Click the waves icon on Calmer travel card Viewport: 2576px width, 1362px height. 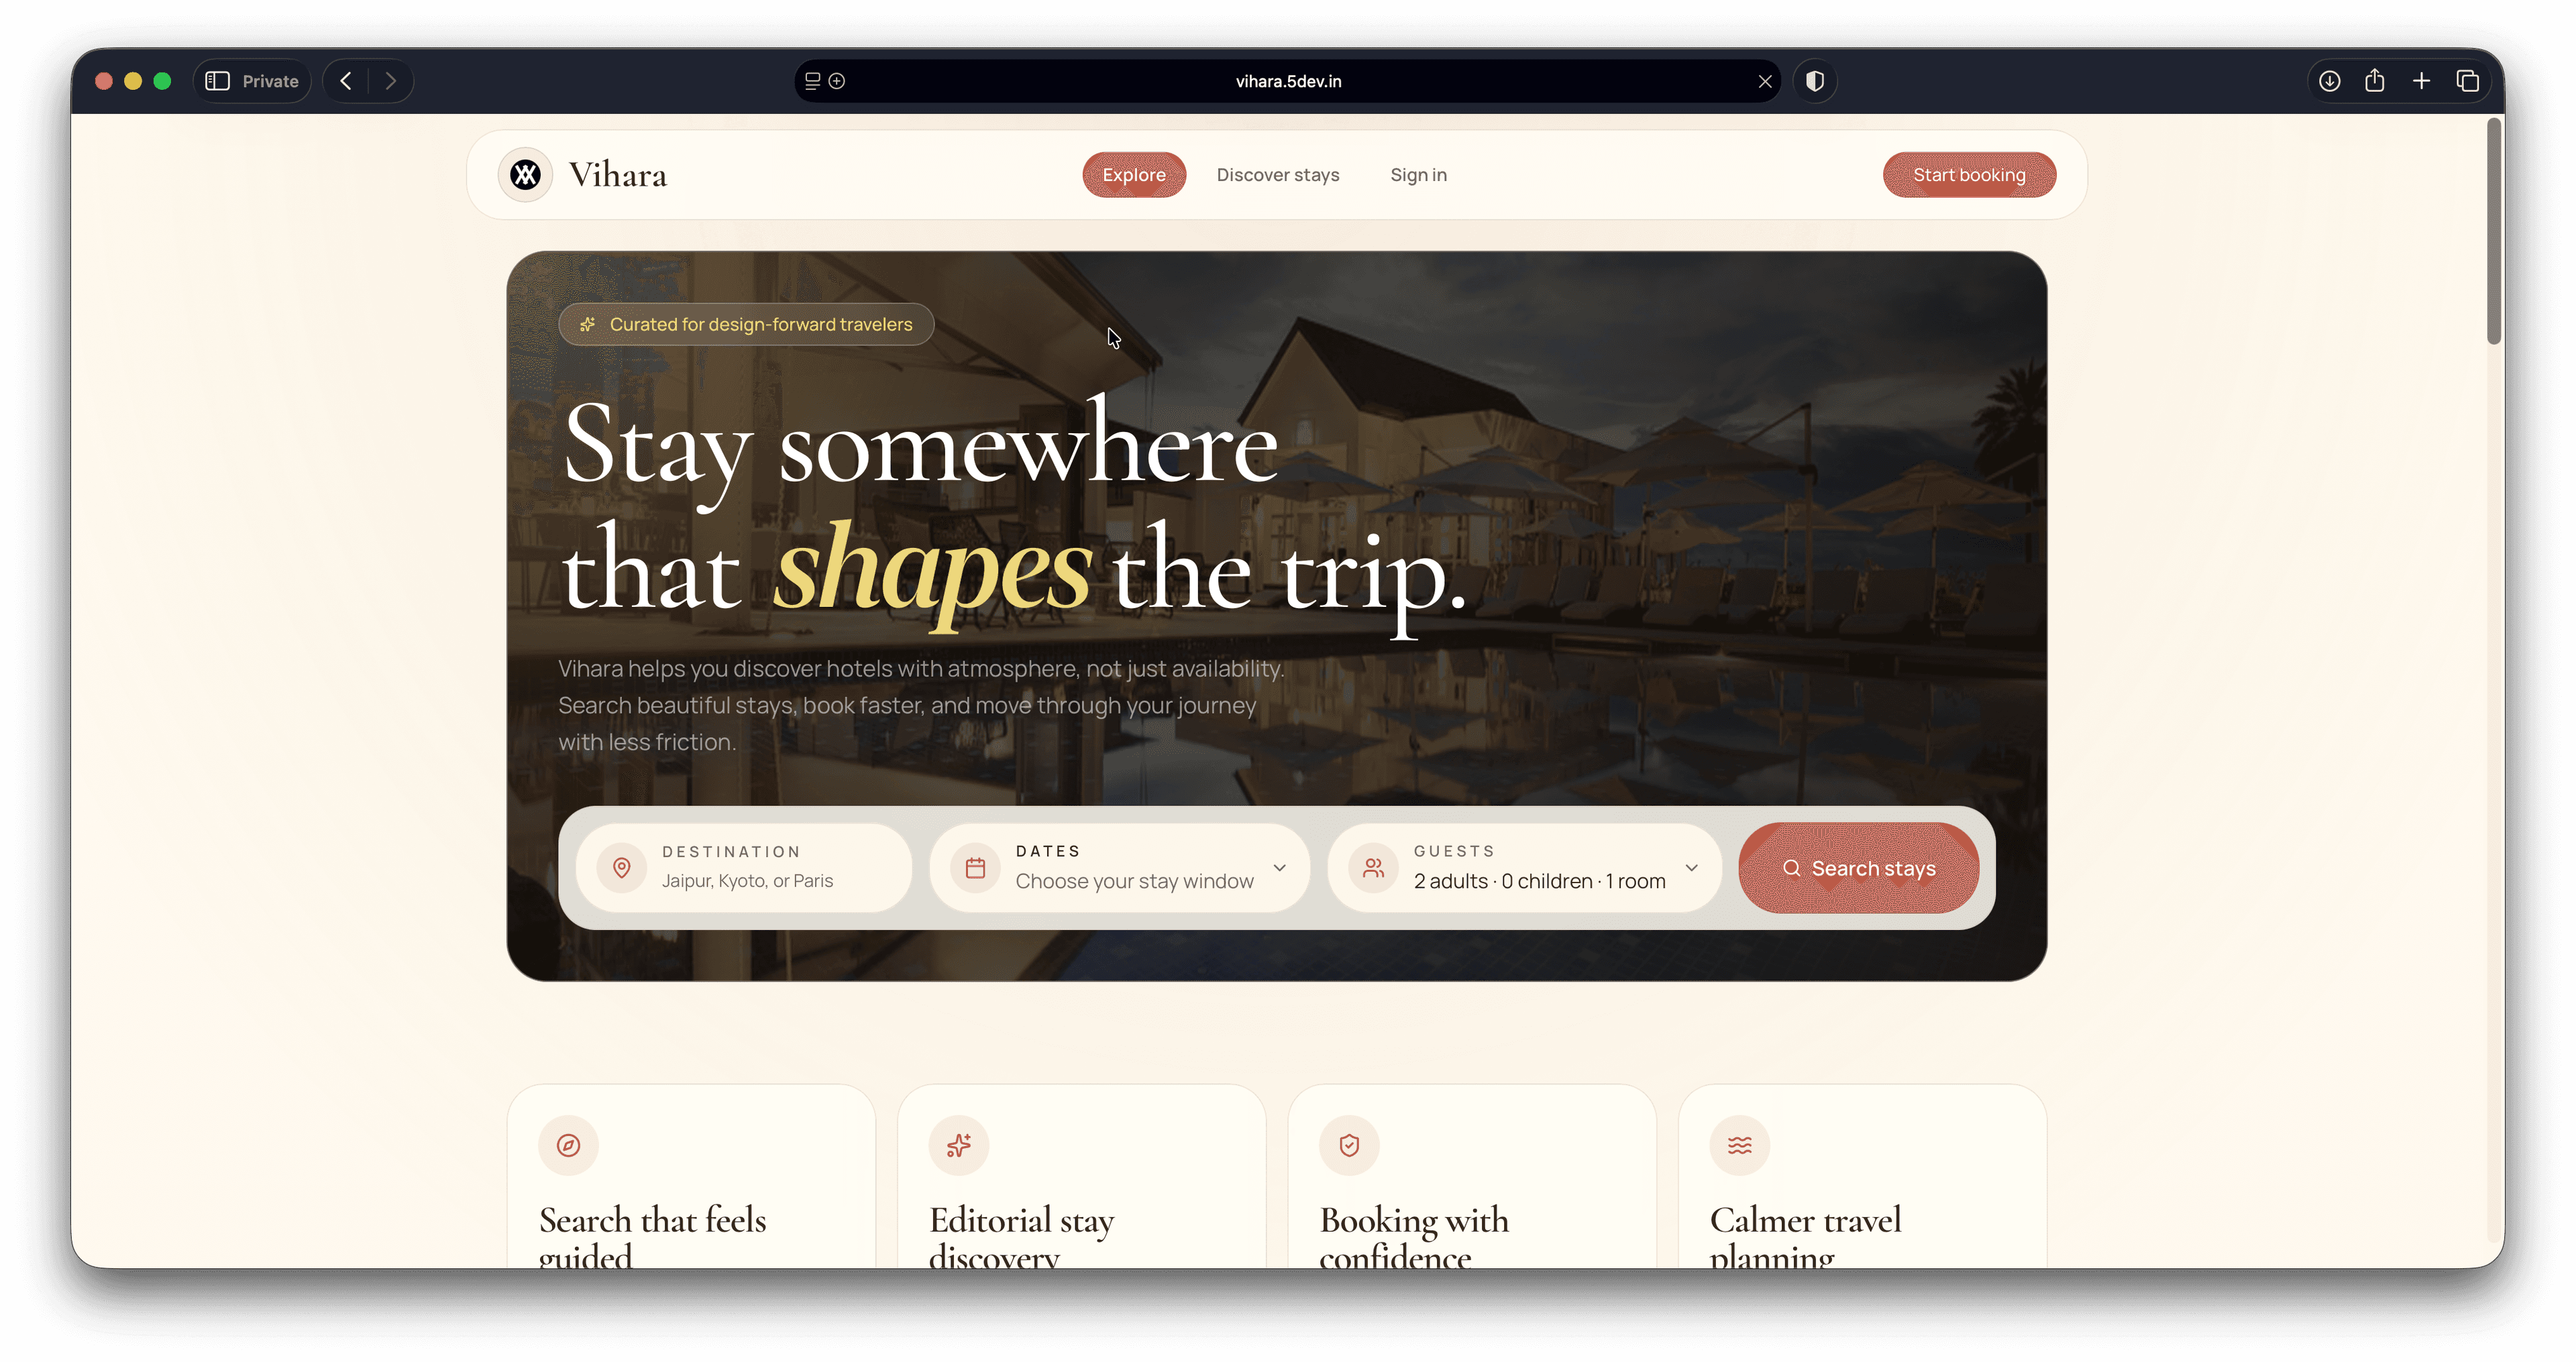tap(1740, 1145)
